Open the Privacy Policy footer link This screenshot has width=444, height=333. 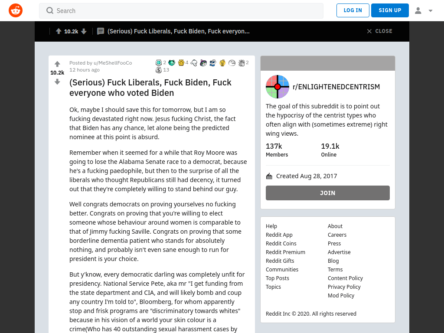coord(344,287)
